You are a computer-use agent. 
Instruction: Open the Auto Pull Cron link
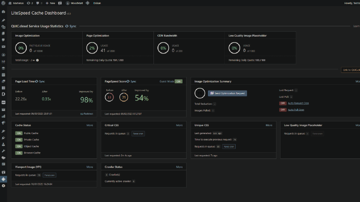[x=296, y=110]
